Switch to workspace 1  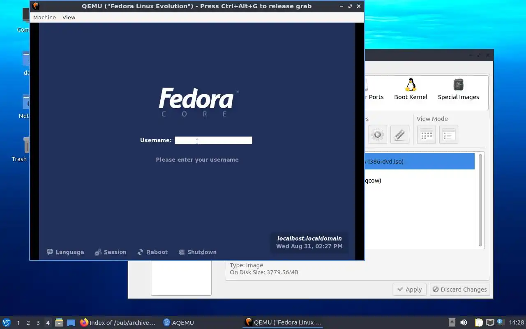[18, 323]
